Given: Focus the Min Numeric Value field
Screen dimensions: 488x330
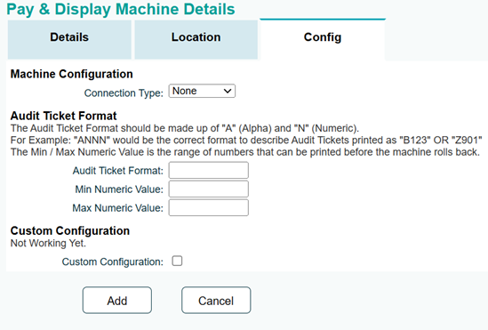Looking at the screenshot, I should point(209,189).
